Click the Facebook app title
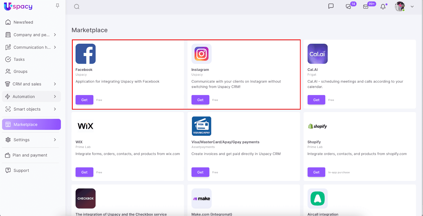 point(84,70)
